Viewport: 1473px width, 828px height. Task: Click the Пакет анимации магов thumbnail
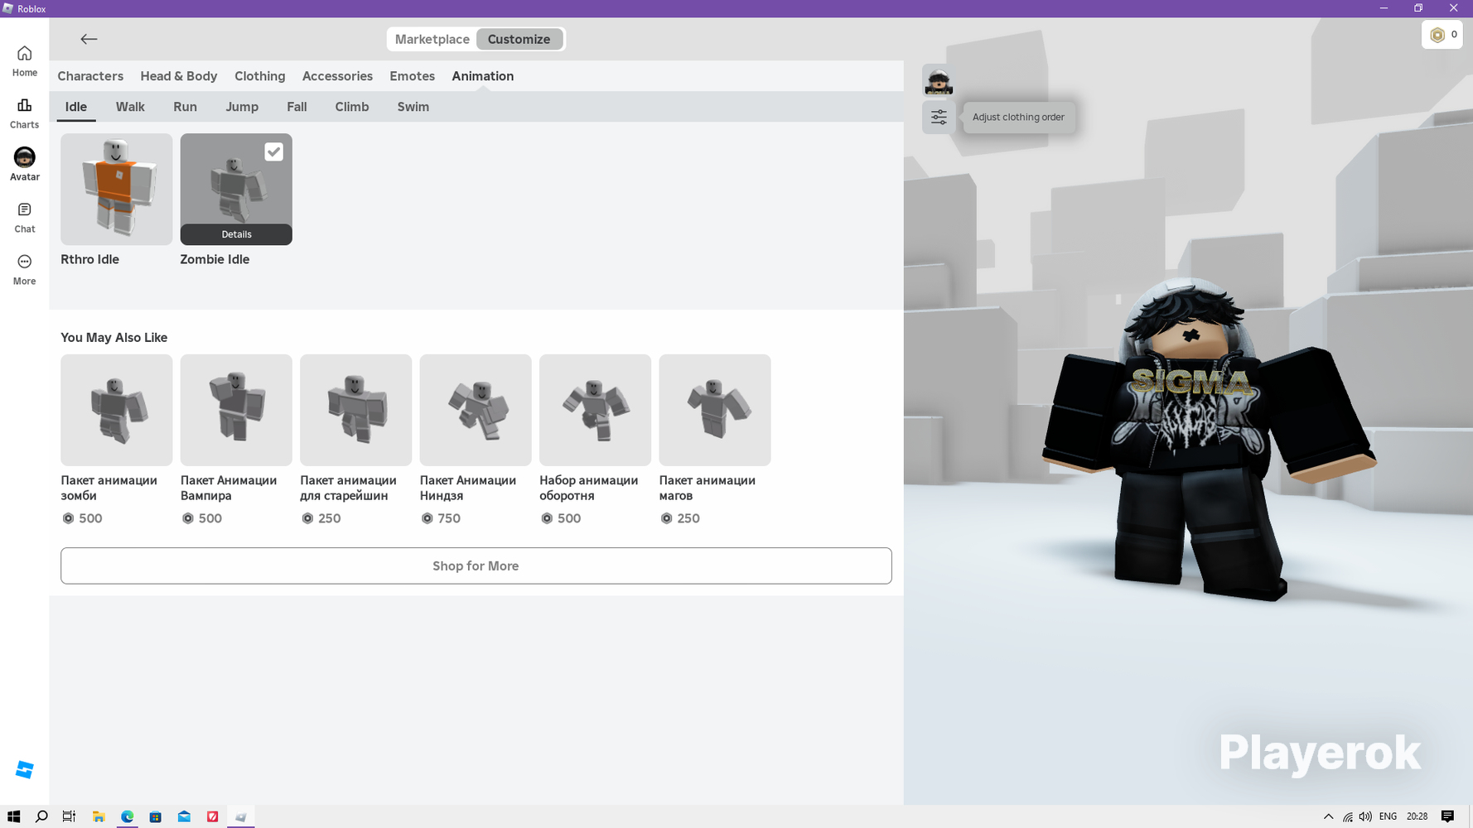tap(715, 410)
